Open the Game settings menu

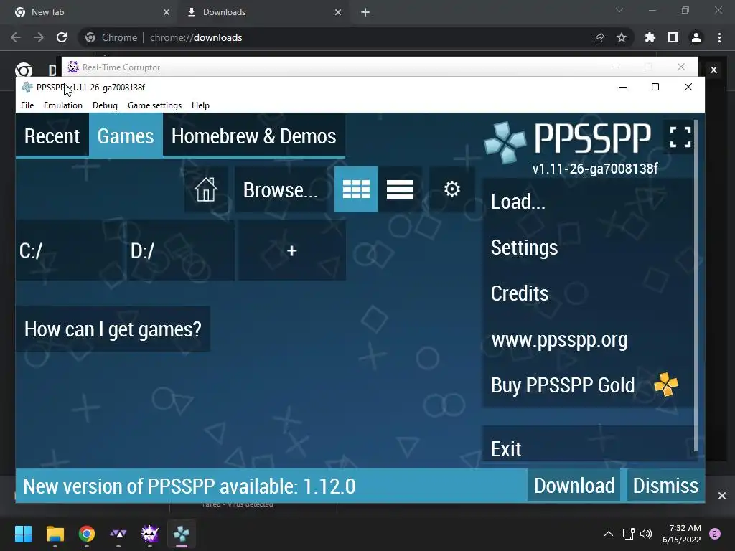(155, 105)
